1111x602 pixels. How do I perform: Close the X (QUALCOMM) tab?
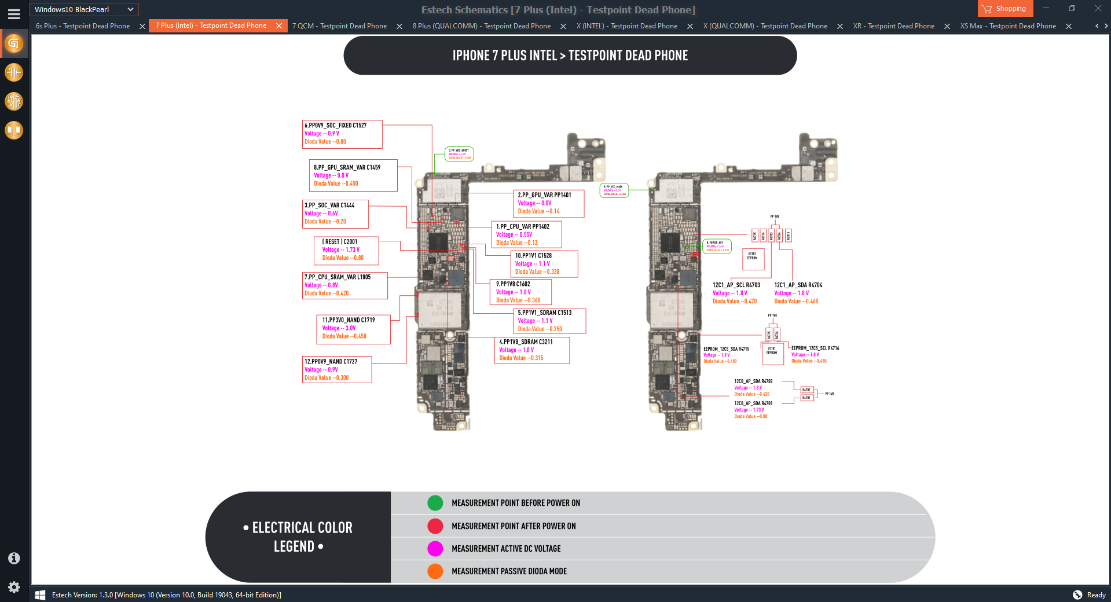[840, 26]
